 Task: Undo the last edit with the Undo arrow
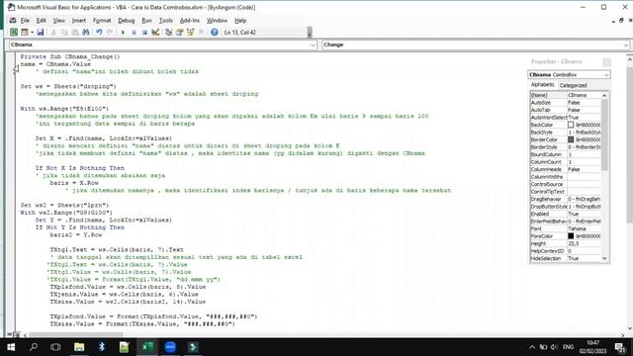[99, 32]
